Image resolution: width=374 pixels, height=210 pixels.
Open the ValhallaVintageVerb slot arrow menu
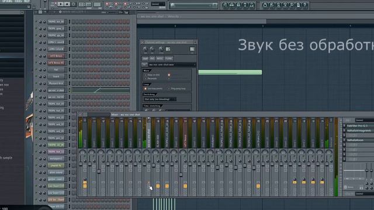click(x=344, y=131)
